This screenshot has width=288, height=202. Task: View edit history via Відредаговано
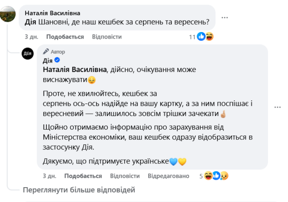pyautogui.click(x=169, y=176)
